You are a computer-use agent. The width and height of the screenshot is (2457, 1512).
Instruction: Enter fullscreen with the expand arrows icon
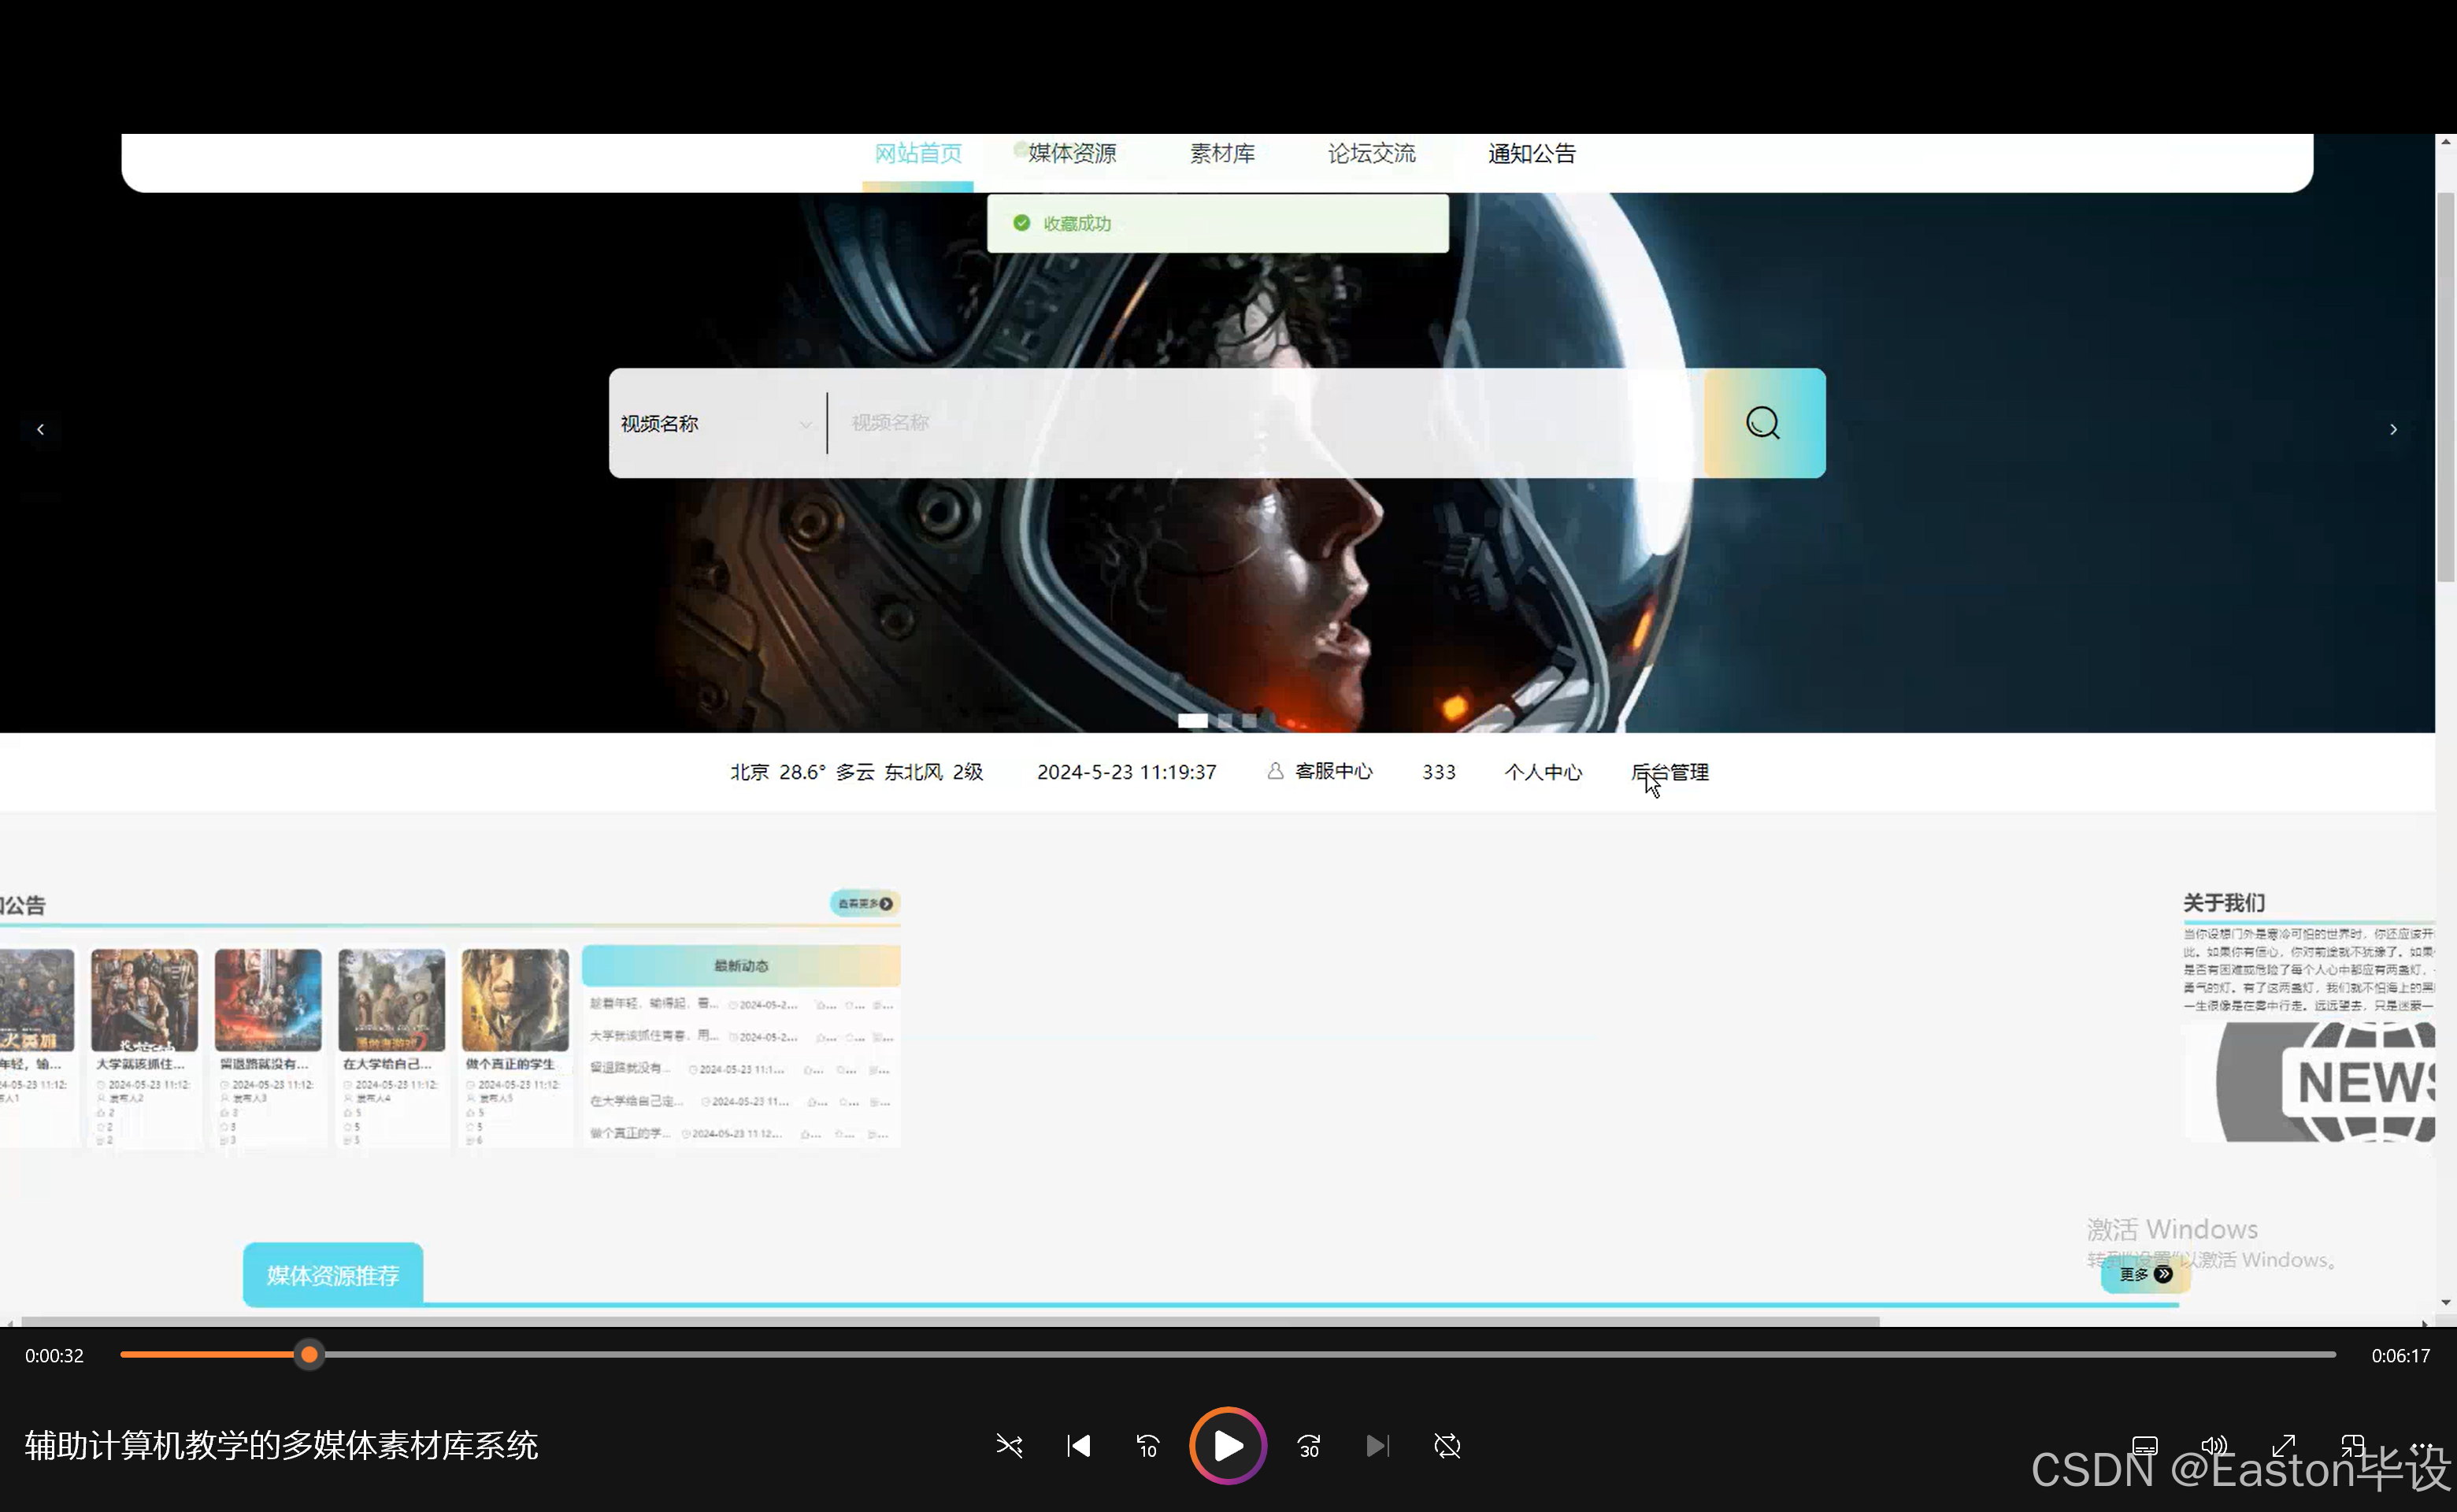(2283, 1446)
